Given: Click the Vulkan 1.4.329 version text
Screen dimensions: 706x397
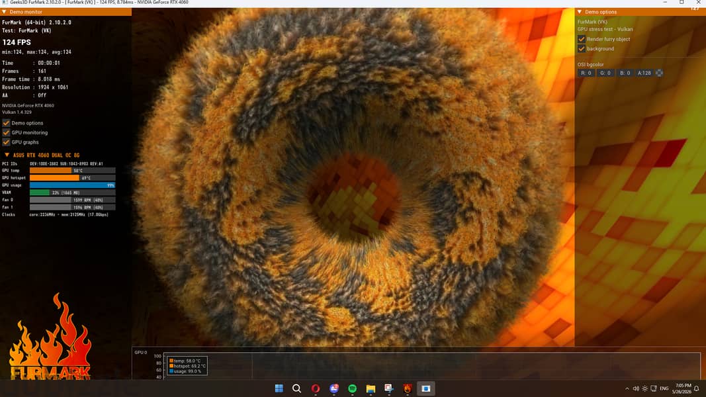Looking at the screenshot, I should click(x=17, y=112).
